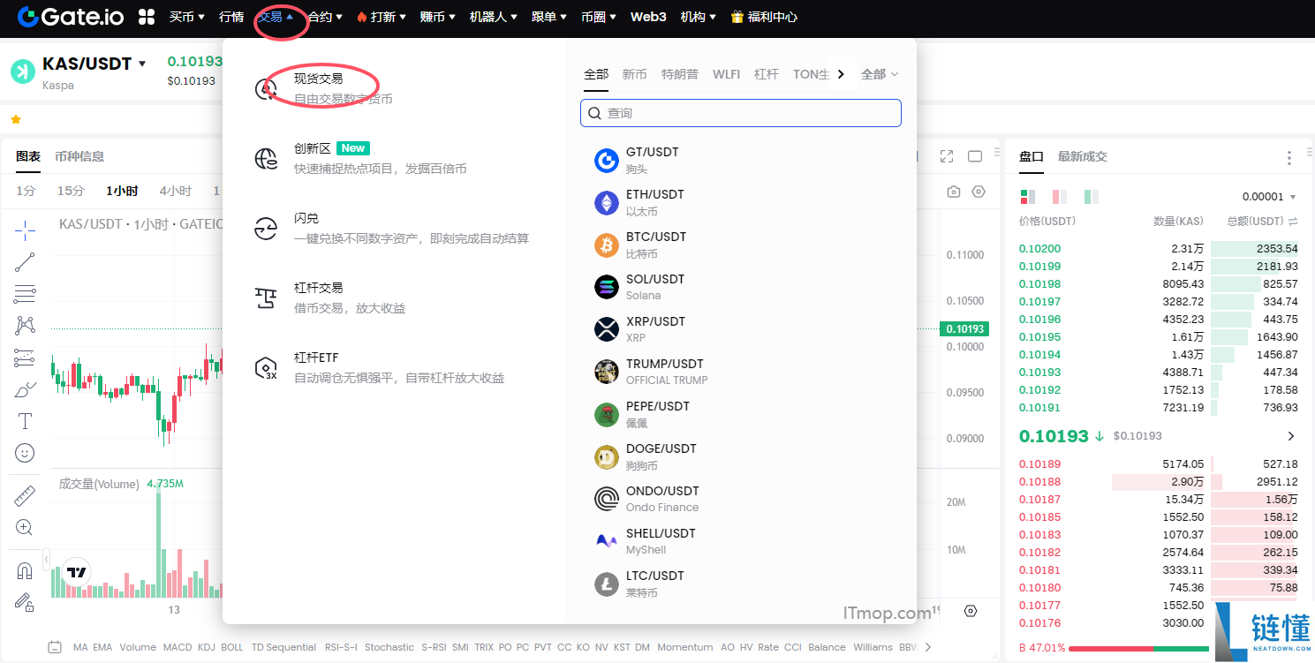Click chart axis settings gear bottom right
Viewport: 1315px width, 663px height.
pyautogui.click(x=971, y=611)
